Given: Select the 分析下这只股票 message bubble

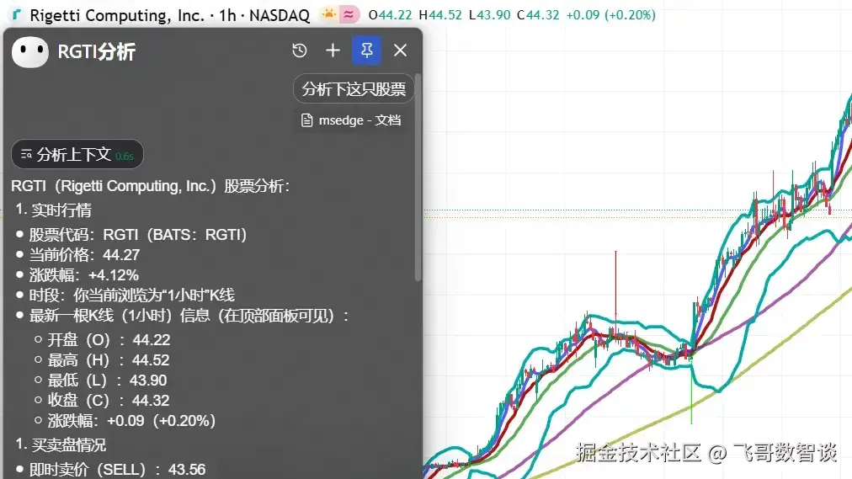Looking at the screenshot, I should tap(354, 88).
